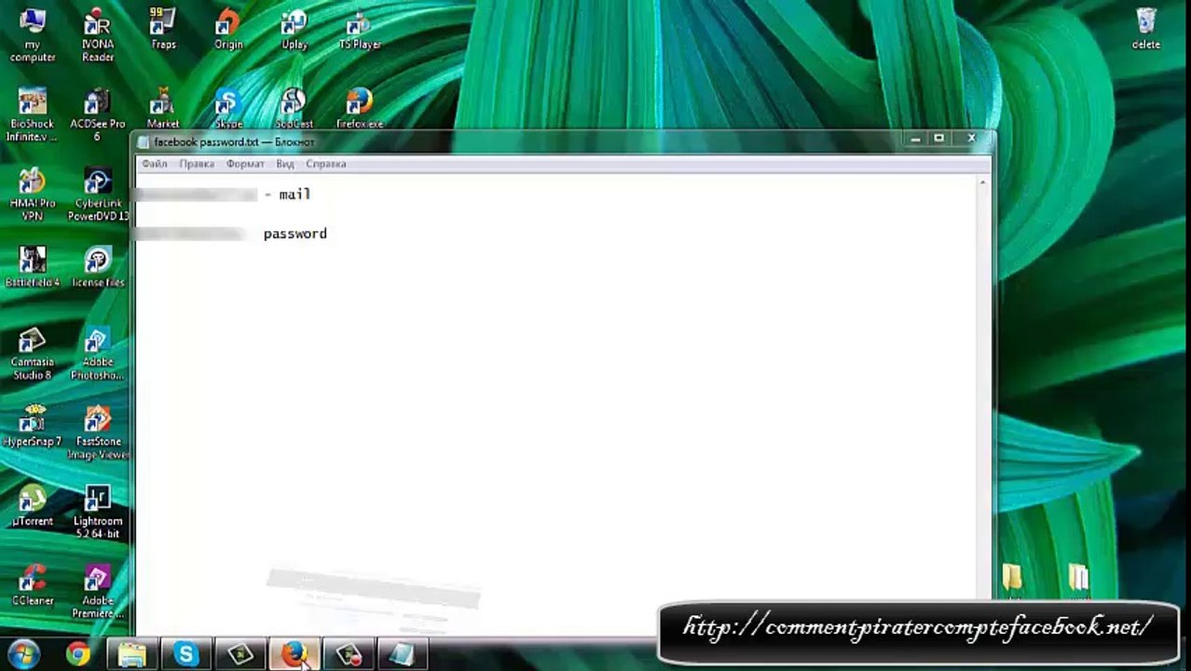Click the Camtasia Studio 8 desktop shortcut

[33, 353]
